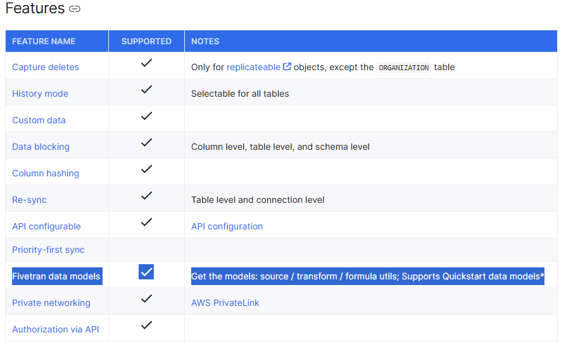
Task: Open the replicateable objects link
Action: pyautogui.click(x=253, y=67)
